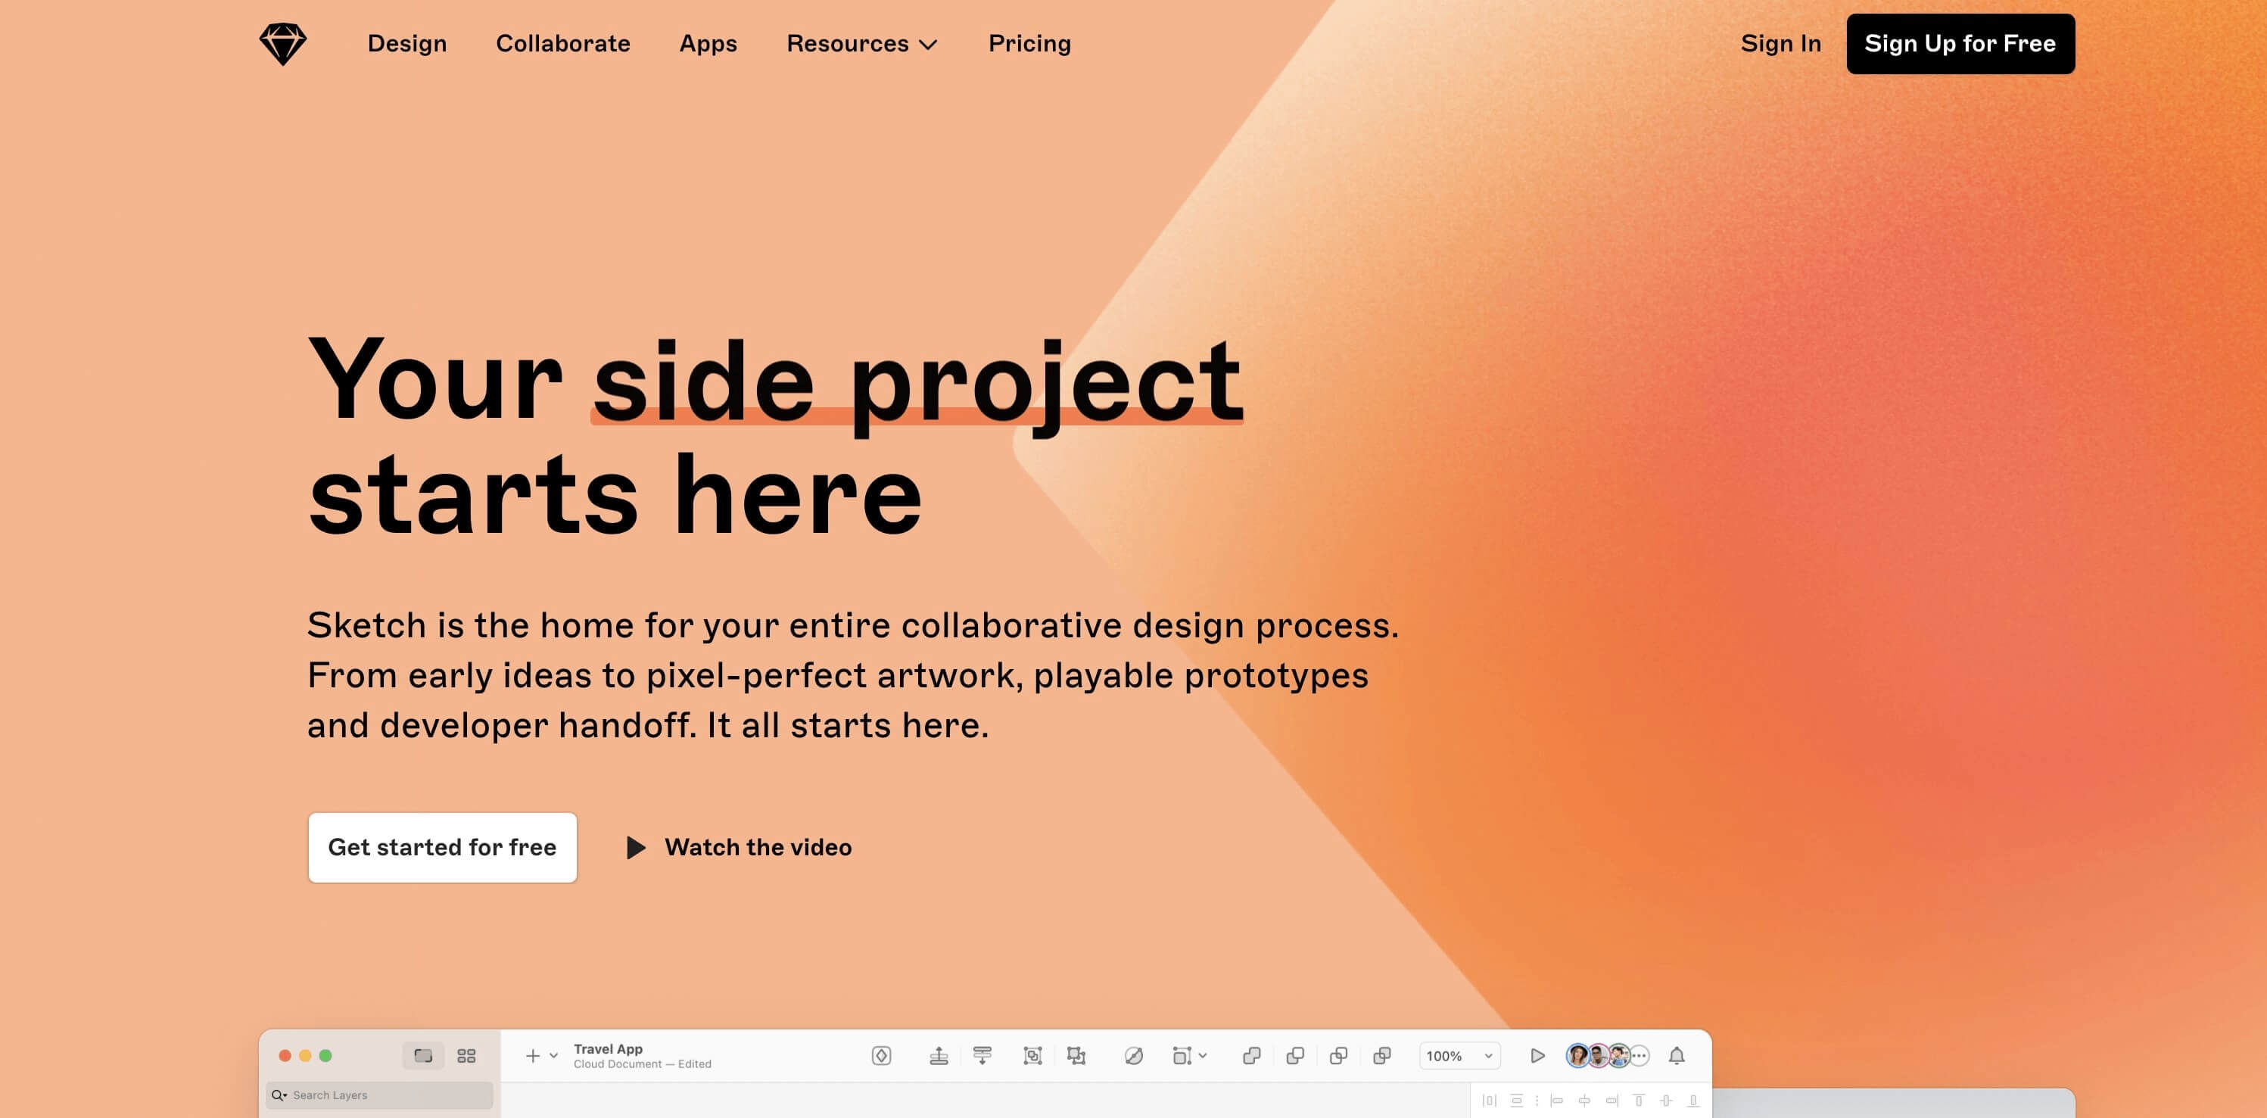Click align vertical middle icon
The width and height of the screenshot is (2267, 1118).
point(1666,1101)
